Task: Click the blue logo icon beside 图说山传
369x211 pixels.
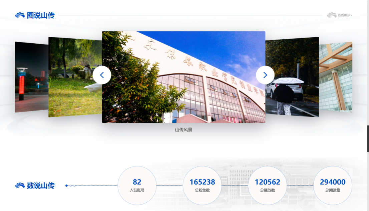Action: pos(20,15)
